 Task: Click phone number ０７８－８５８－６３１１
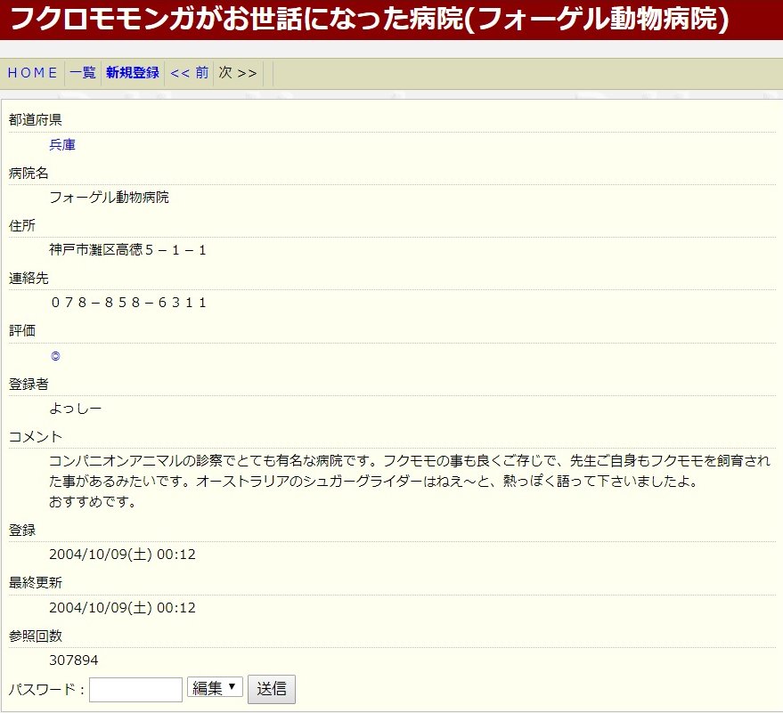(128, 303)
